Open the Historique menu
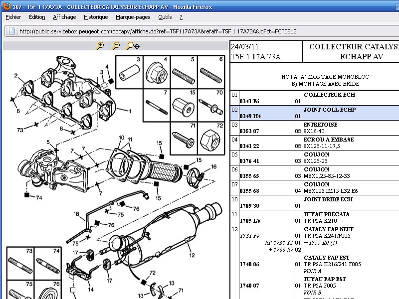399x299 pixels. pyautogui.click(x=96, y=17)
